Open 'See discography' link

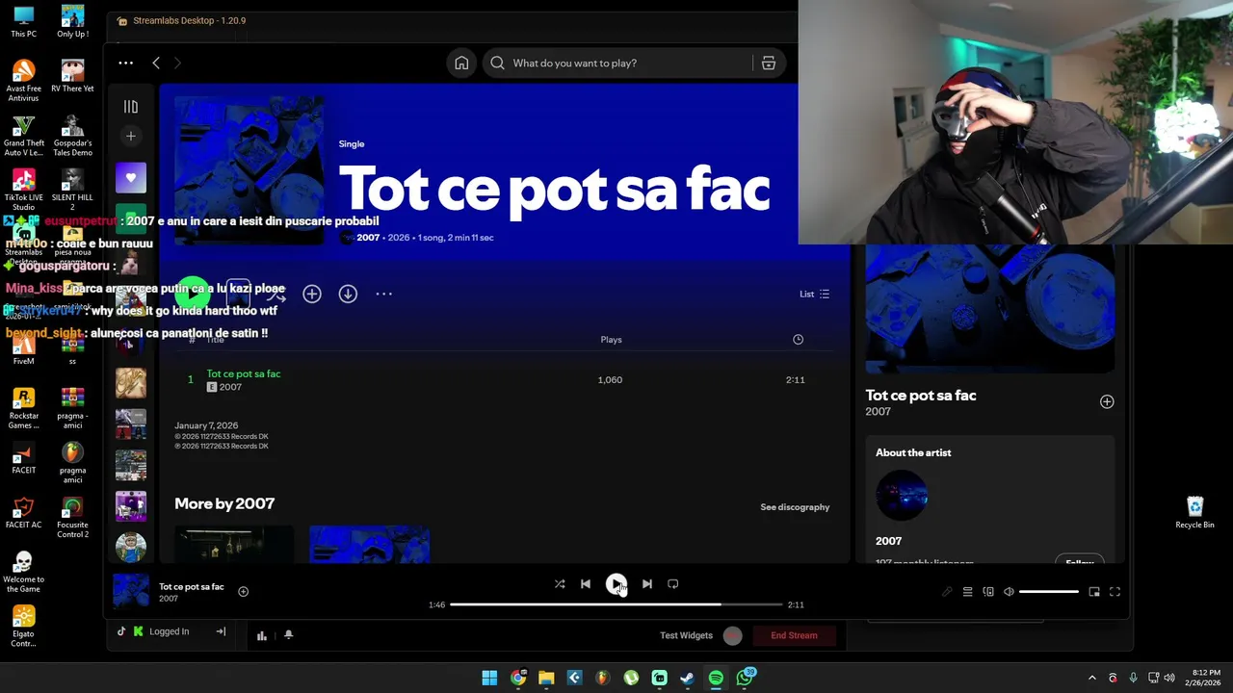pos(795,507)
